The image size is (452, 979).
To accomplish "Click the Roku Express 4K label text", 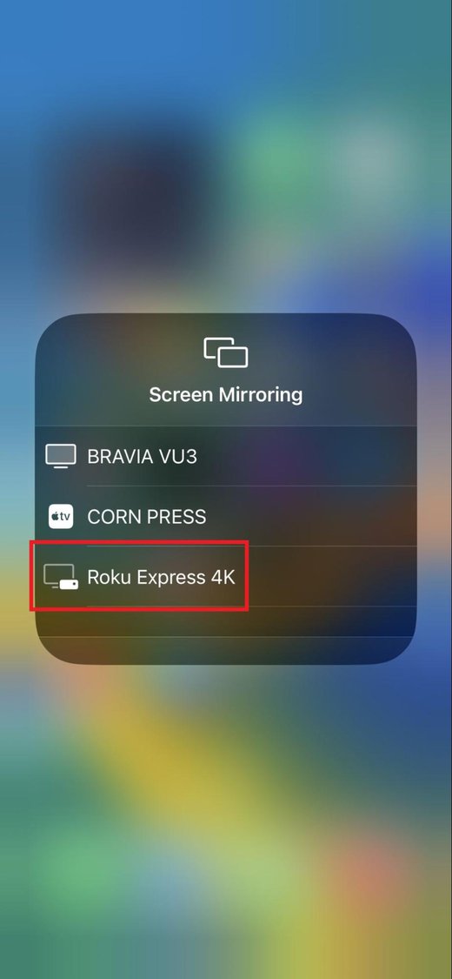I will tap(161, 578).
